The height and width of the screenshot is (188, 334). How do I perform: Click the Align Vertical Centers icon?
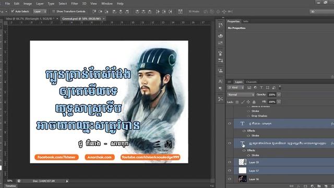(x=100, y=11)
